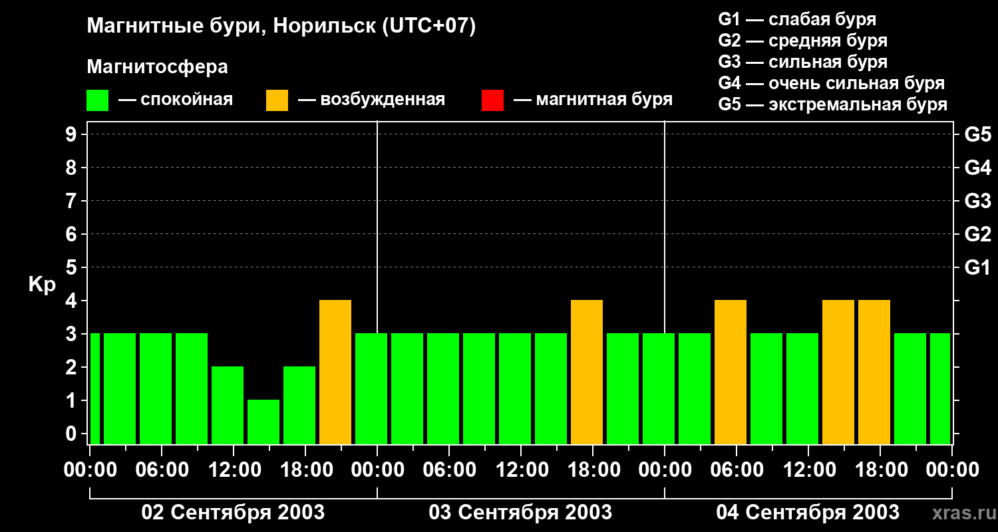Click the Kp 1 bar on 02 Сентября
Viewport: 998px width, 532px height.
[263, 422]
